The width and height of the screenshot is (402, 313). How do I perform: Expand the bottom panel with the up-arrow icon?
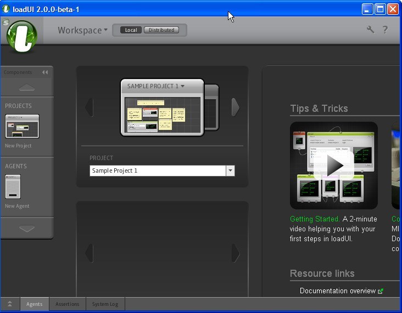[x=10, y=304]
